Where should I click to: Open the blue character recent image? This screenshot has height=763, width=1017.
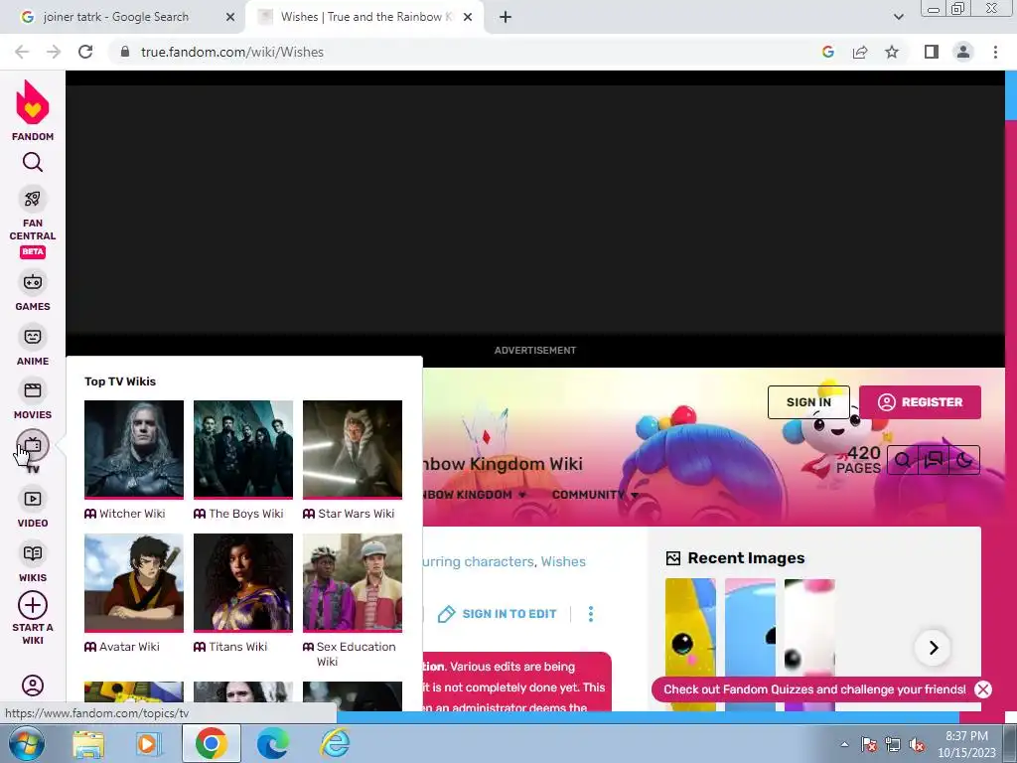pos(751,644)
